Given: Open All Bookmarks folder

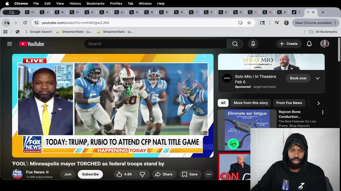Looking at the screenshot, I should coord(323,32).
